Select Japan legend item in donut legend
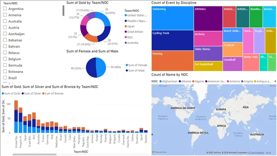The height and width of the screenshot is (156, 277). coord(130,26)
